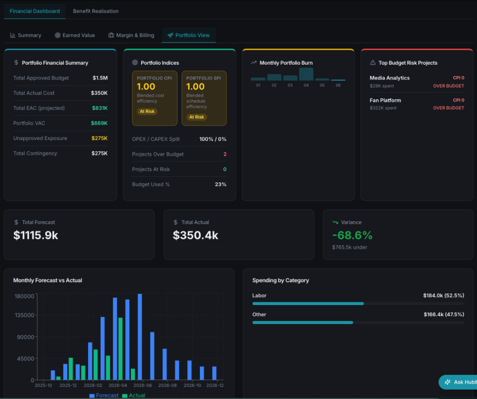This screenshot has height=399, width=477.
Task: Switch to the Earned Value sub-tab
Action: (75, 35)
